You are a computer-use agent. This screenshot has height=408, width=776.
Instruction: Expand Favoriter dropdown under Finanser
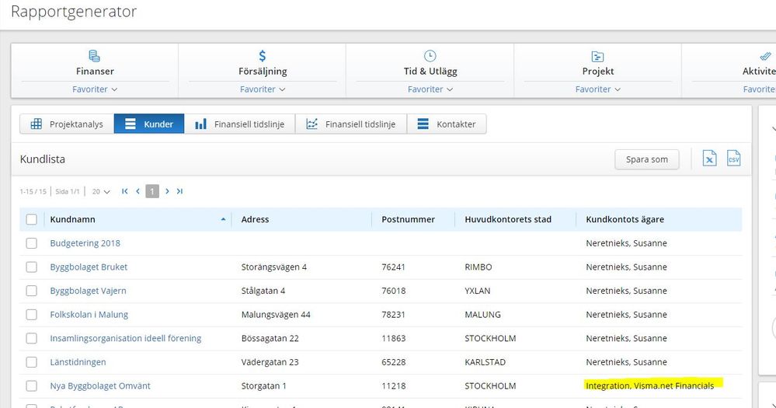pos(95,89)
